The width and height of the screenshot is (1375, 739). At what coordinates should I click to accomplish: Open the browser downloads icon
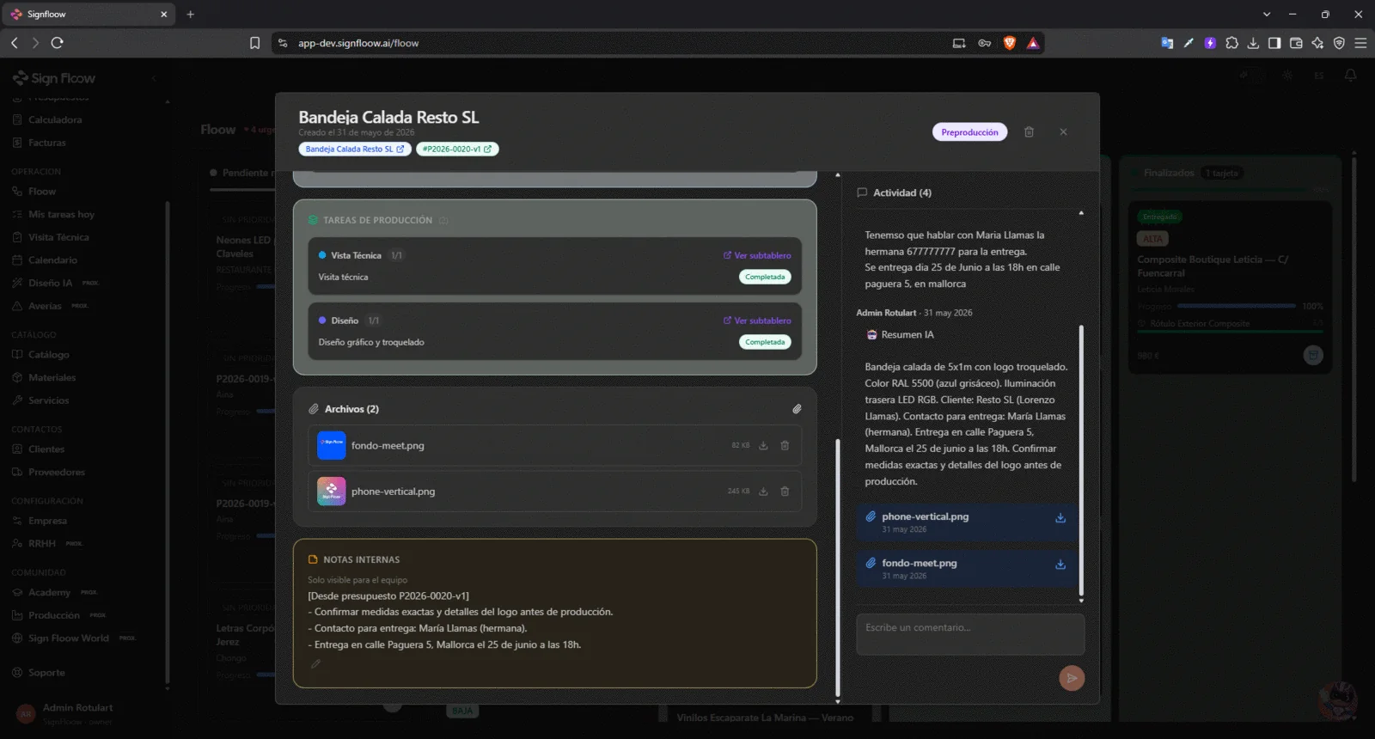coord(1253,43)
